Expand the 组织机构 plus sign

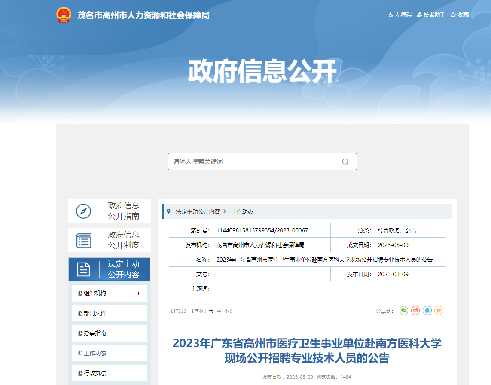(138, 293)
